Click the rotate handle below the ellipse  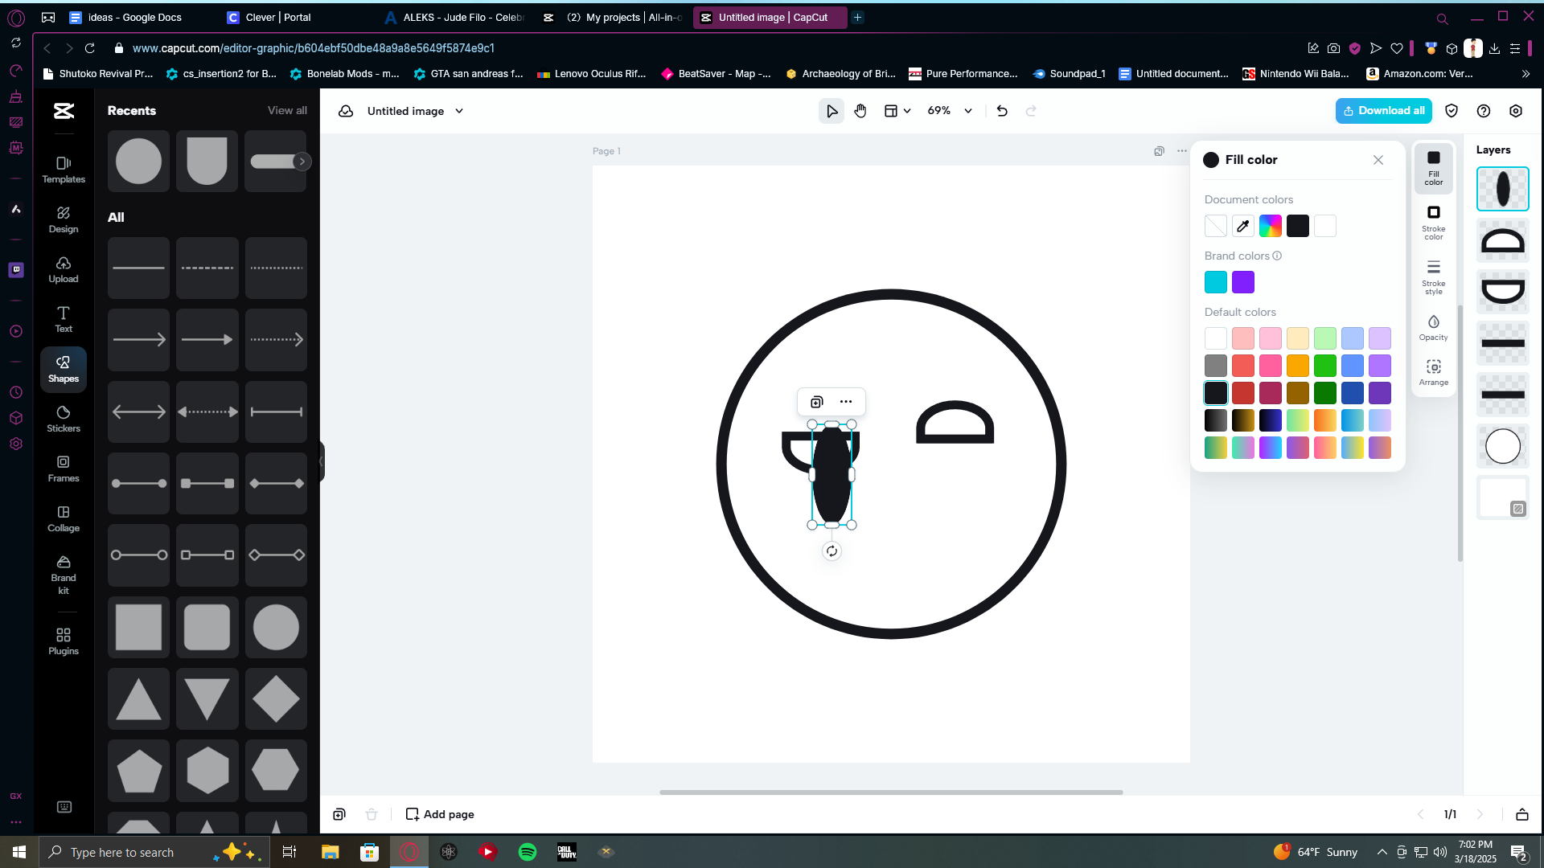click(832, 551)
